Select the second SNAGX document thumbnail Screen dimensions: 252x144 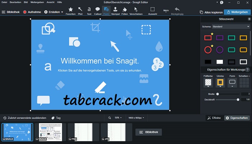coord(50,132)
